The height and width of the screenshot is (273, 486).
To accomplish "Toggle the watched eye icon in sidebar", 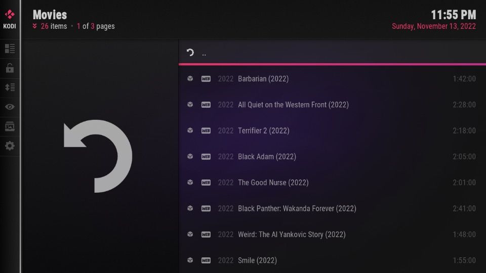I will 10,107.
